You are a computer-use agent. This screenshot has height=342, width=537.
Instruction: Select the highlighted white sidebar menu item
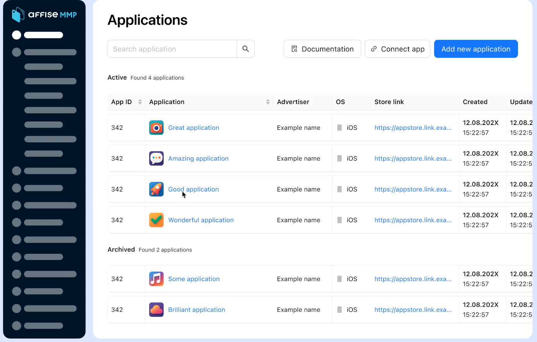(x=38, y=35)
